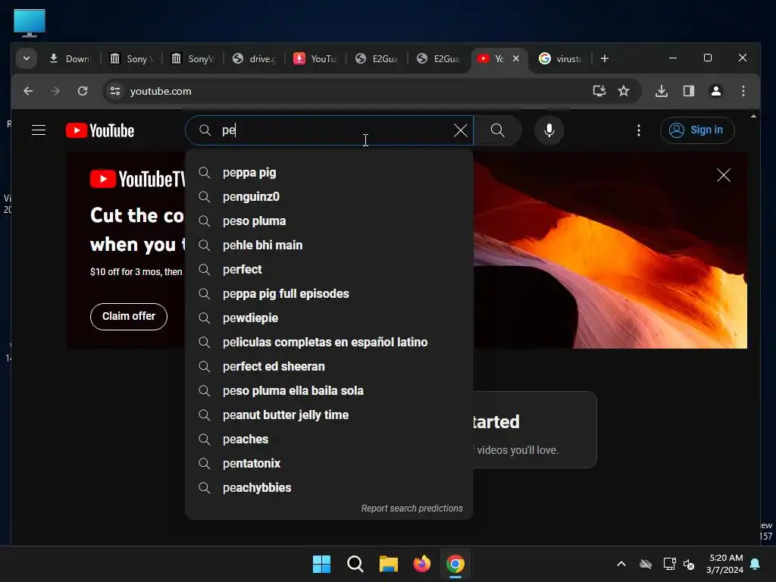The width and height of the screenshot is (776, 582).
Task: Switch to the SonyV tab
Action: (192, 59)
